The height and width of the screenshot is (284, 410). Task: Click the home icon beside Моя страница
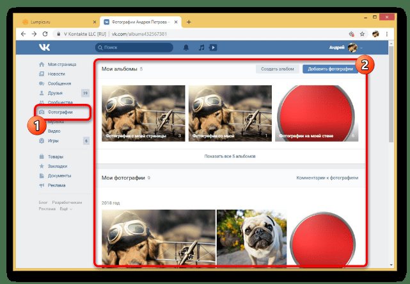42,64
